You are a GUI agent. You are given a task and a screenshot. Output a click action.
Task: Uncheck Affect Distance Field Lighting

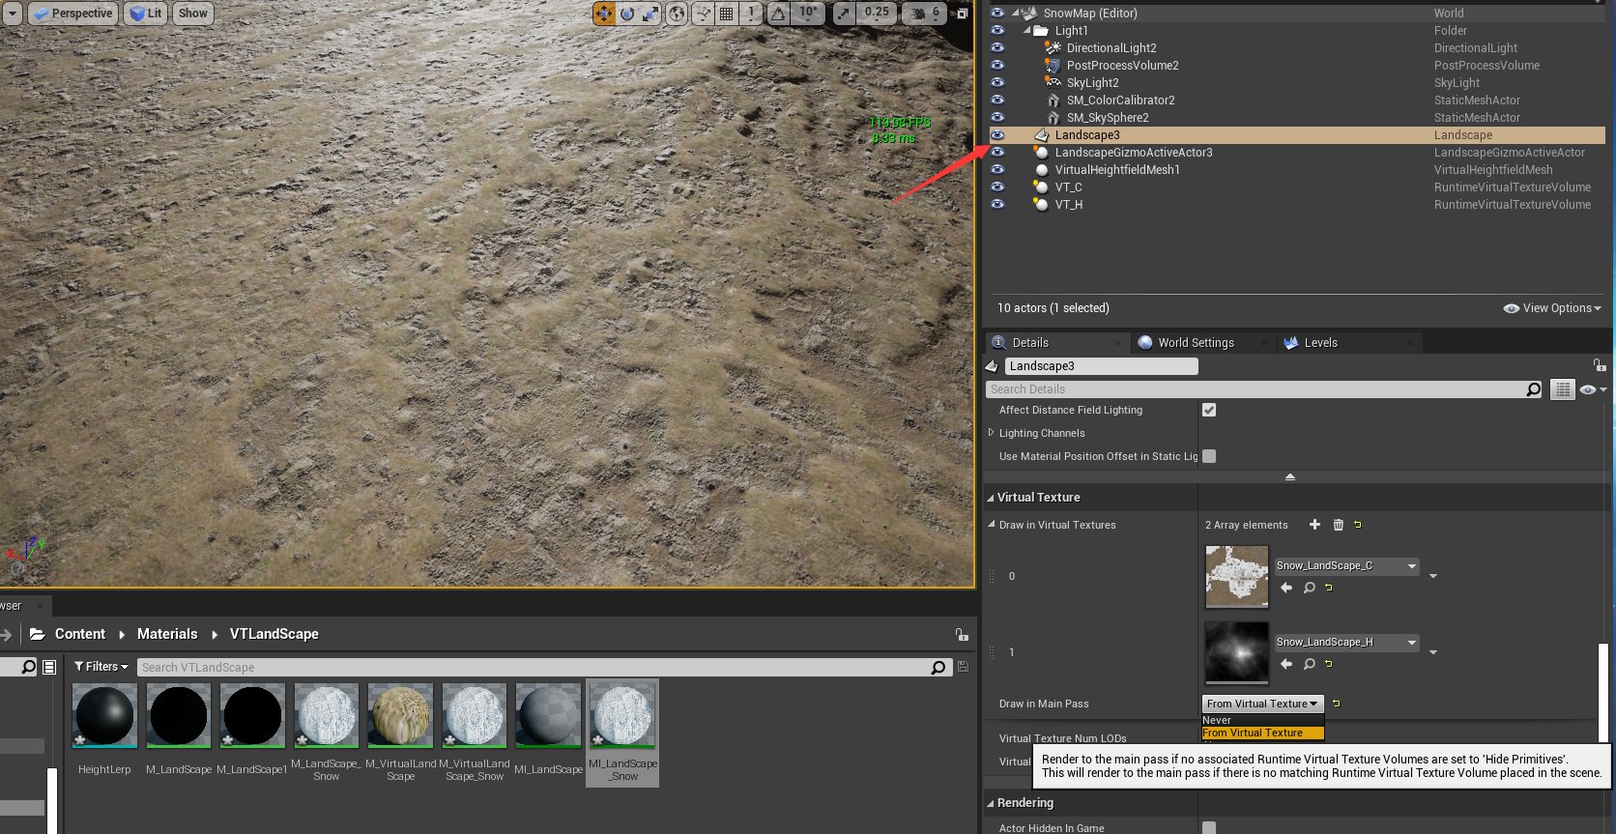click(1209, 410)
